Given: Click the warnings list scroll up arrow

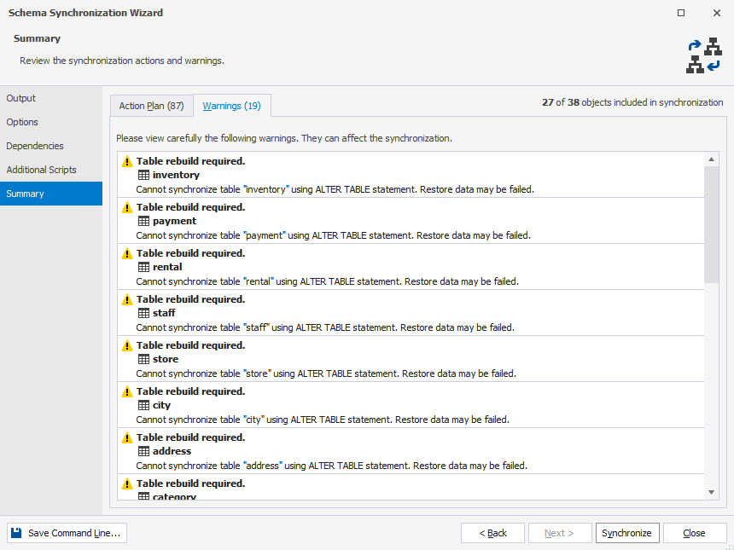Looking at the screenshot, I should tap(711, 159).
